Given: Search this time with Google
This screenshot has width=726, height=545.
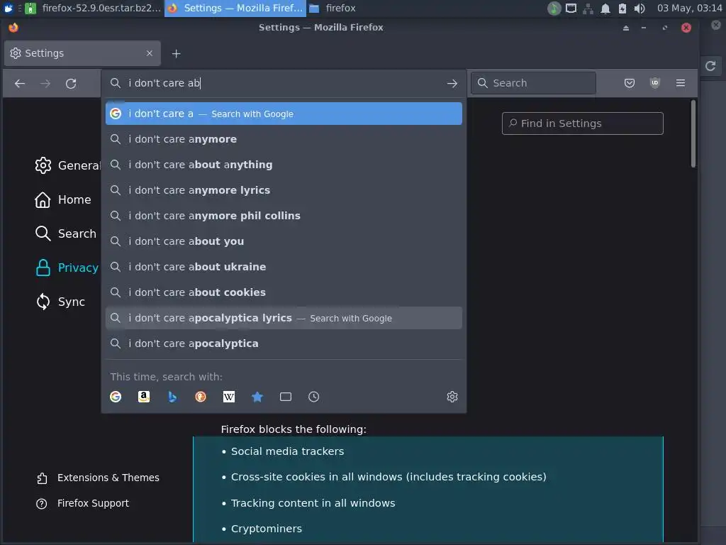Looking at the screenshot, I should (116, 397).
